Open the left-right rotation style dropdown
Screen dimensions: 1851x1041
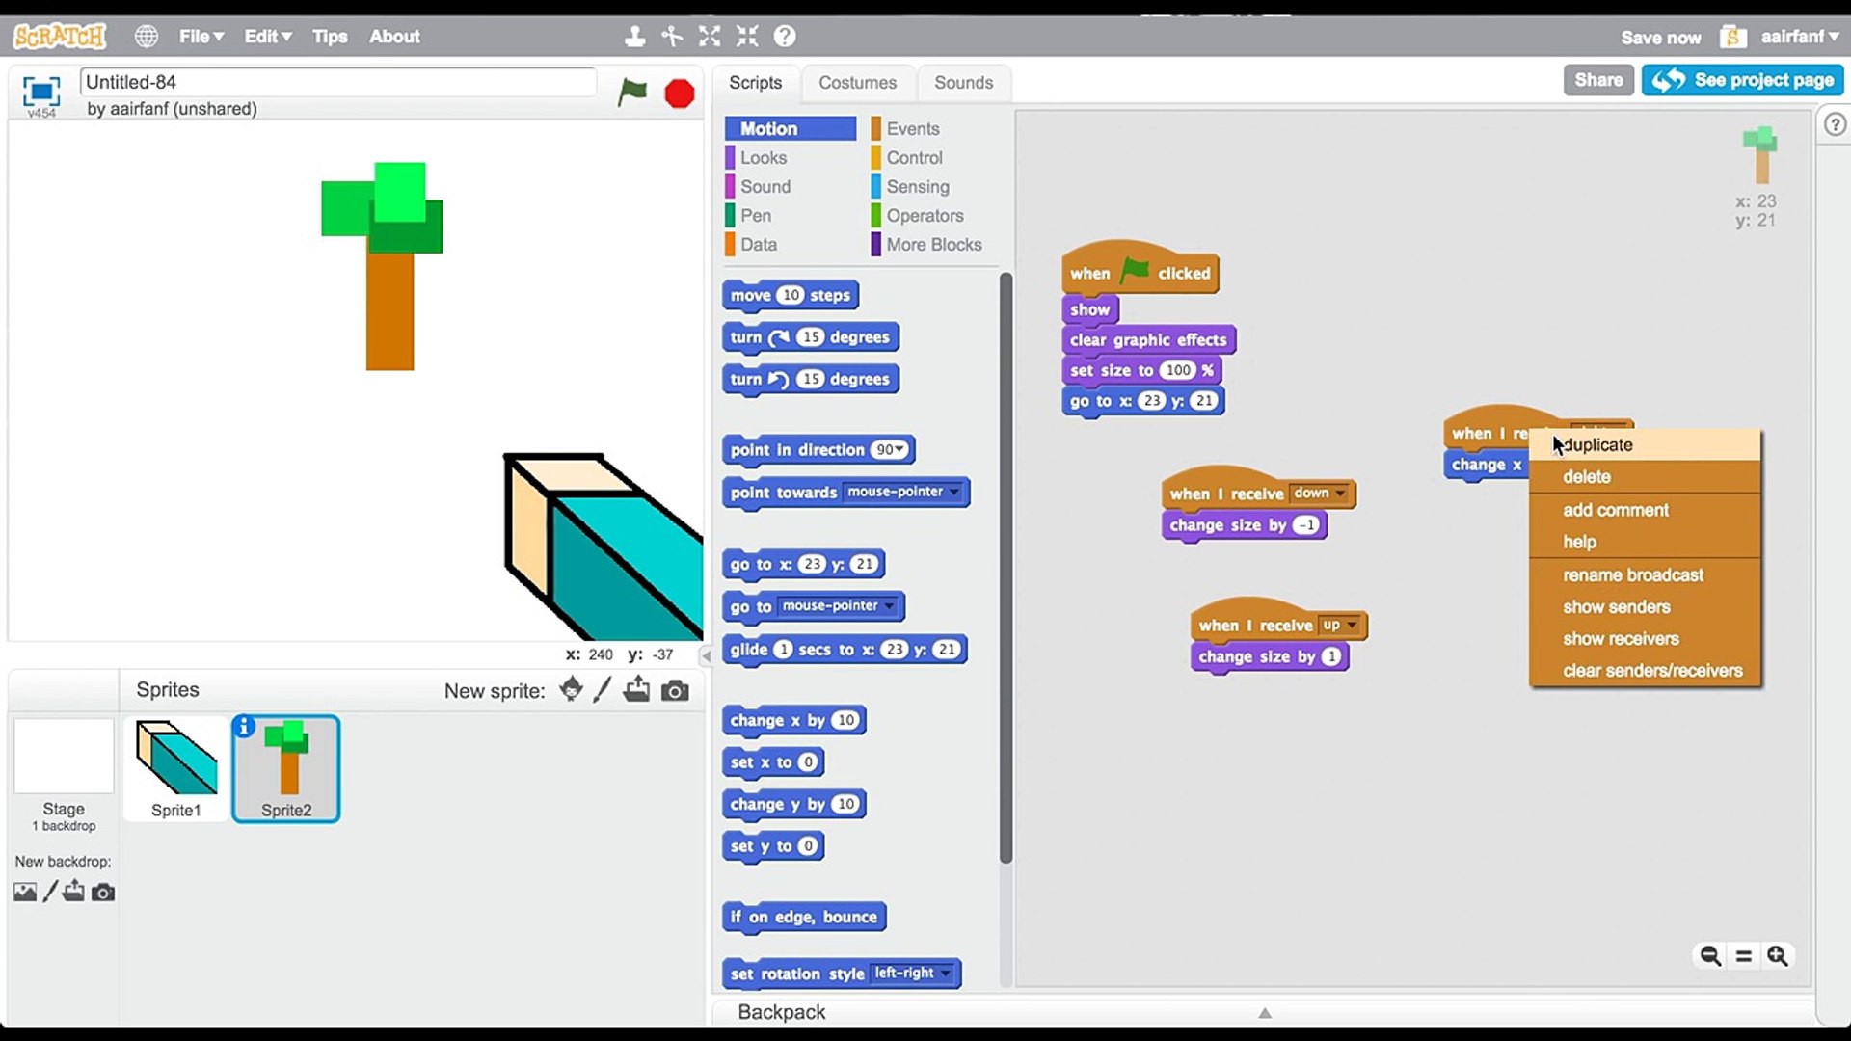tap(946, 974)
